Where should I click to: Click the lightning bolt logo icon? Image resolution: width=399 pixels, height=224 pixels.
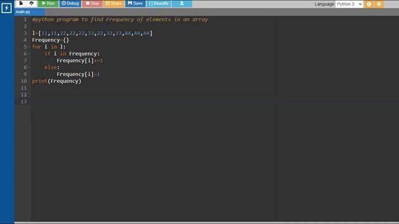pyautogui.click(x=6, y=8)
